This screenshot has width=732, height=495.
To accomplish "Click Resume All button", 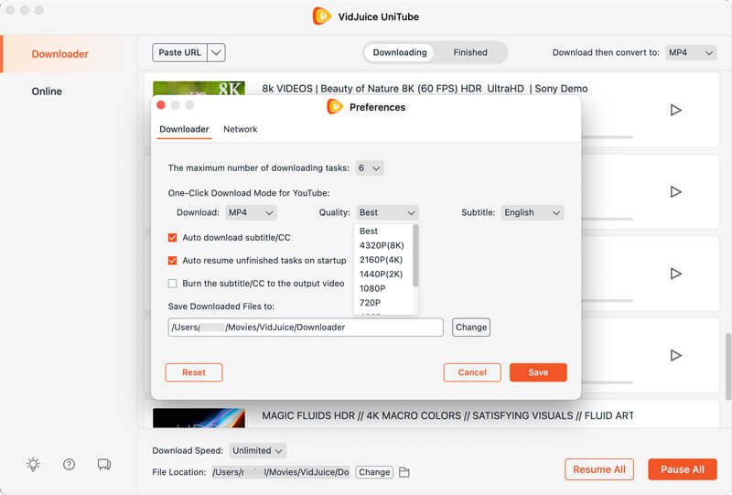I will tap(599, 469).
